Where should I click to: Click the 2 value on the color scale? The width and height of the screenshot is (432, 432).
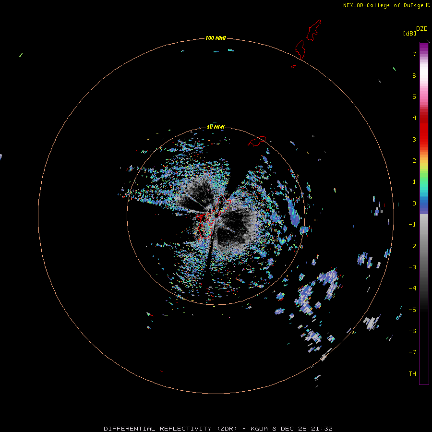pos(414,161)
